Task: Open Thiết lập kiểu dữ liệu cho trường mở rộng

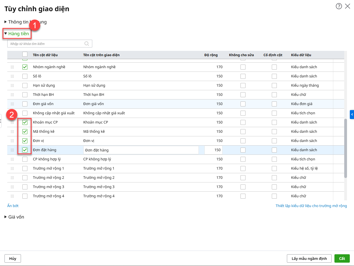Action: (x=311, y=206)
